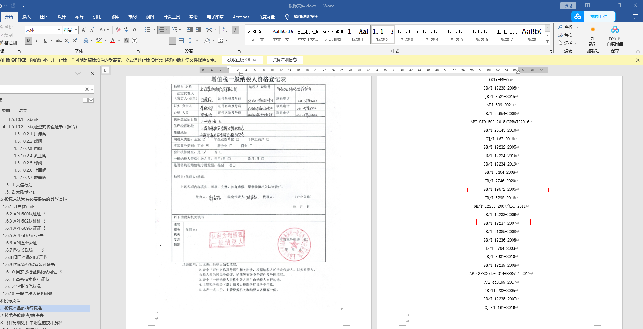Toggle bold formatting
643x329 pixels.
tap(28, 40)
